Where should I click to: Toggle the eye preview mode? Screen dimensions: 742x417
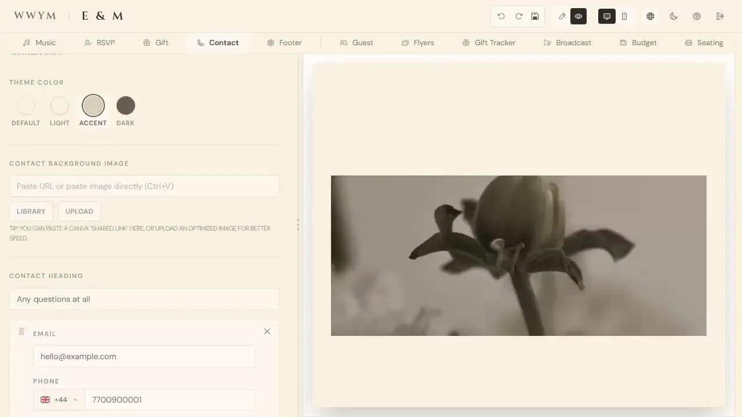point(579,16)
